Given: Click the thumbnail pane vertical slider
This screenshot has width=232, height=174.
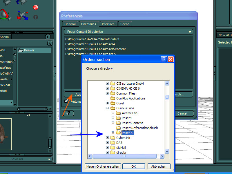Looking at the screenshot, I should tap(50, 143).
